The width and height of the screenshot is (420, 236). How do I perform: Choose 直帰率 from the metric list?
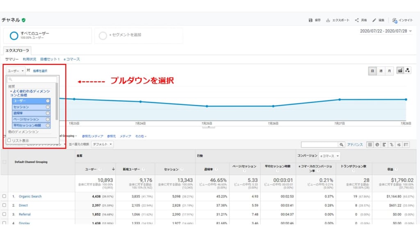coord(31,113)
